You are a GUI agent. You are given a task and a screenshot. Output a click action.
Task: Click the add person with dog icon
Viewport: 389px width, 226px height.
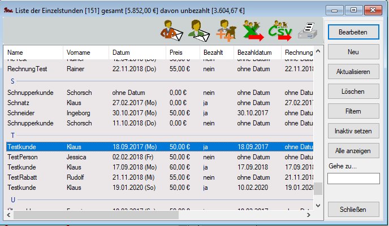(226, 30)
